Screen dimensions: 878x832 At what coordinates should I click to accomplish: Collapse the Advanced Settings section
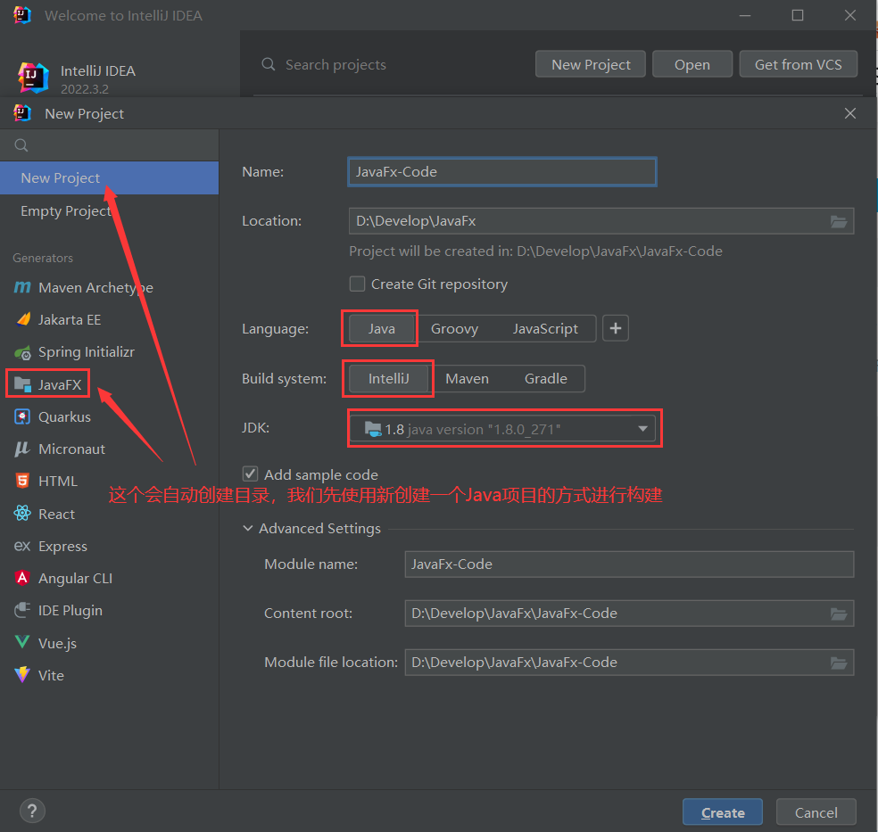247,528
